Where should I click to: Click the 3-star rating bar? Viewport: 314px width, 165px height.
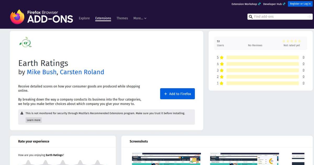262,70
